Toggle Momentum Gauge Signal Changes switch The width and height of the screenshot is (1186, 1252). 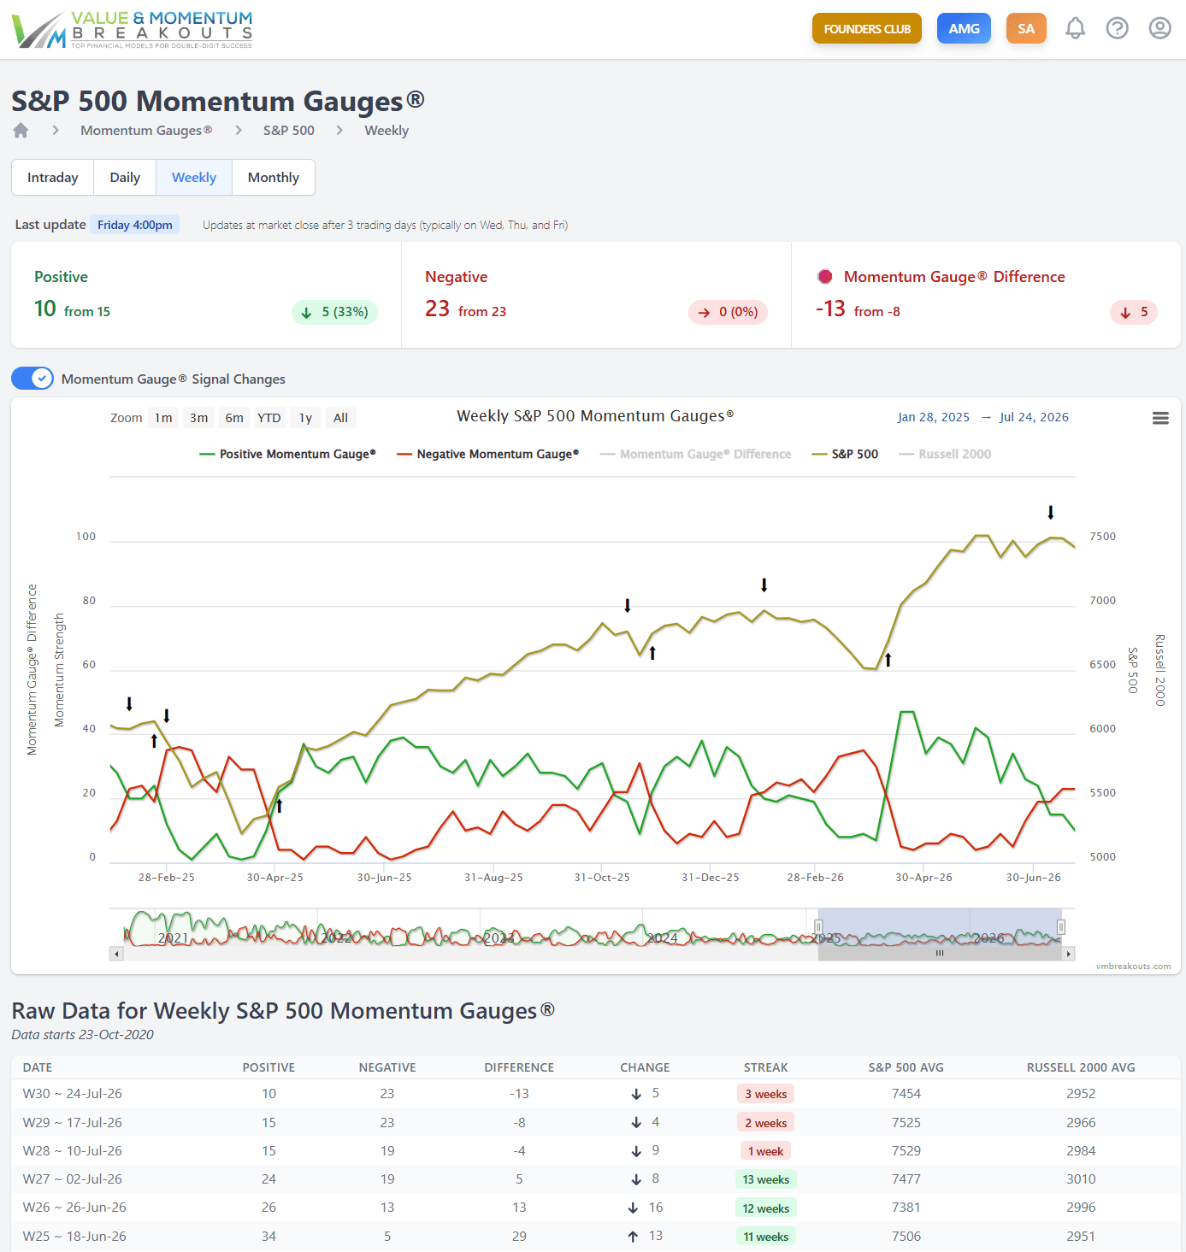pyautogui.click(x=32, y=379)
